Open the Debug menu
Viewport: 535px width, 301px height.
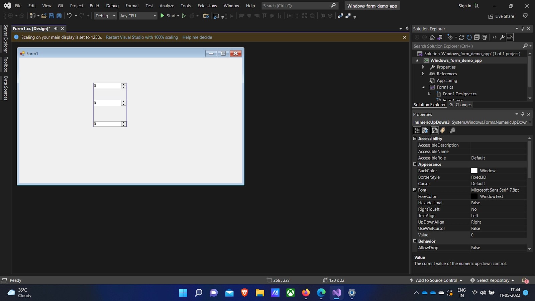coord(112,6)
